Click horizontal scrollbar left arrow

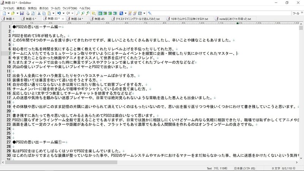[x=3, y=162]
